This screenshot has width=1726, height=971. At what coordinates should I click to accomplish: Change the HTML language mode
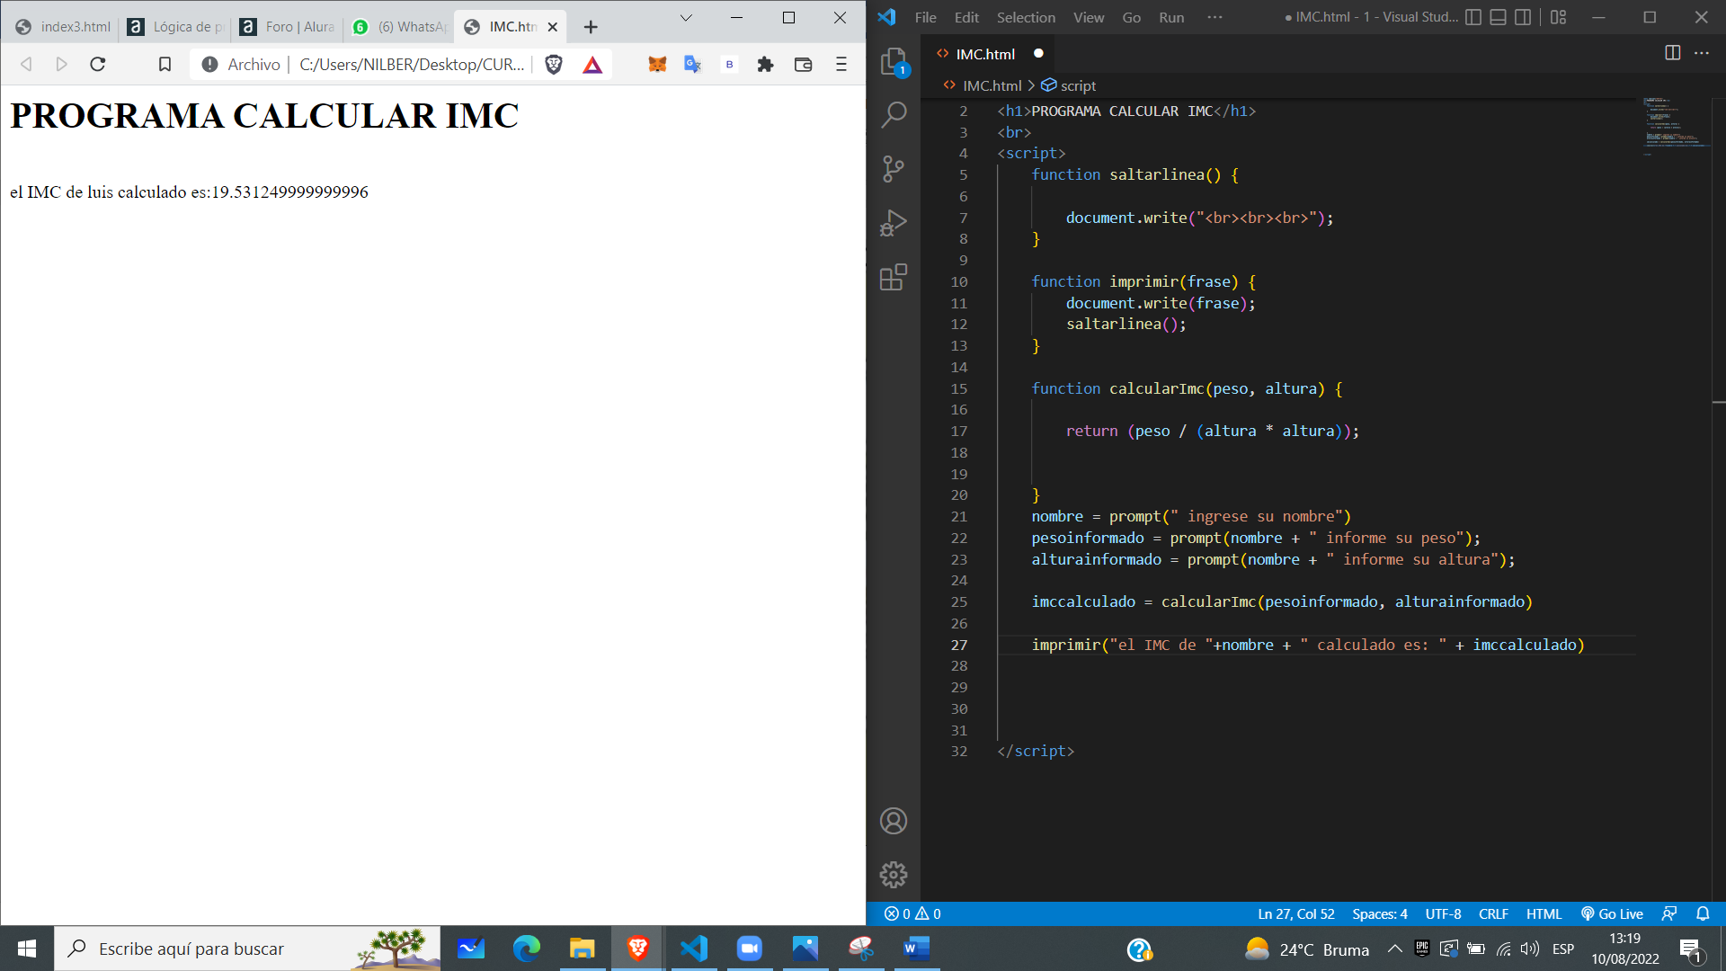coord(1544,913)
